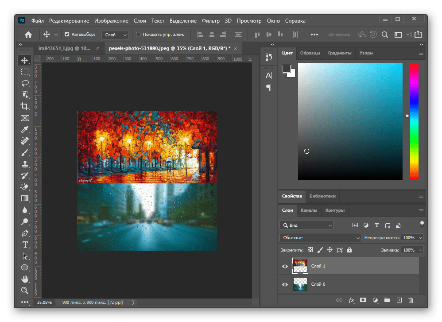Select the Dodge tool
Image resolution: width=442 pixels, height=322 pixels.
(x=25, y=221)
